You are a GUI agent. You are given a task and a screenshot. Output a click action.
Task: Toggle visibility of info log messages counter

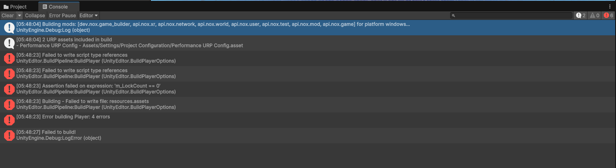[581, 15]
